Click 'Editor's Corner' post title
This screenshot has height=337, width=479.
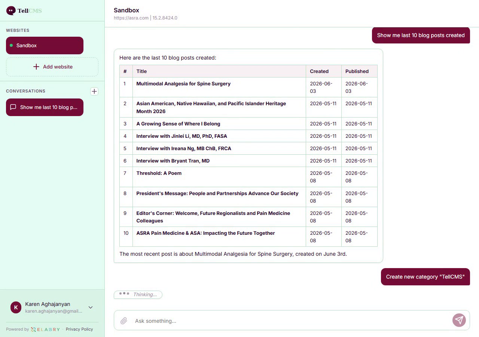213,217
